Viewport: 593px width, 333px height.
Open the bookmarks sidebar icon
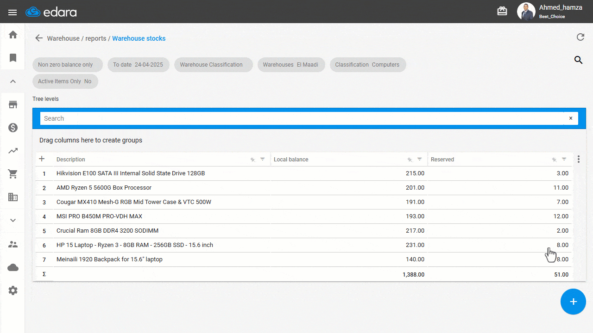coord(13,58)
